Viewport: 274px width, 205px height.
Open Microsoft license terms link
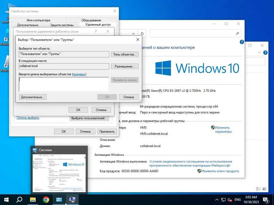(x=191, y=164)
